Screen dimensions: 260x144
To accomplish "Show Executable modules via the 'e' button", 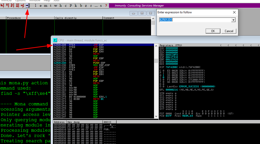I will pos(40,6).
